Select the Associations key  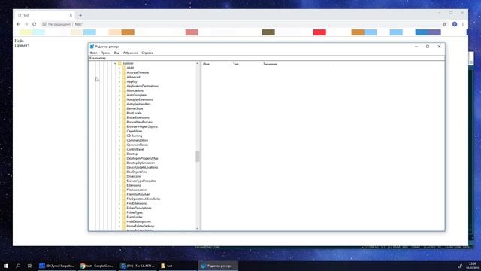tap(135, 90)
